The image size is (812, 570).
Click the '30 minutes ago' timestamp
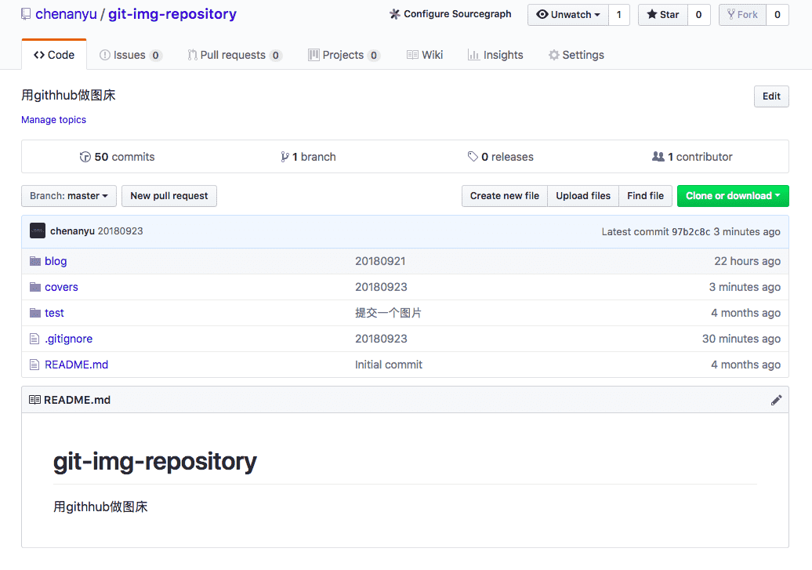[741, 339]
